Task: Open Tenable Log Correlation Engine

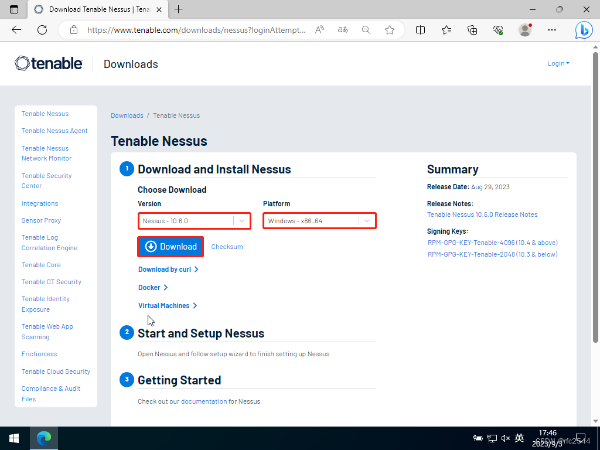Action: click(x=49, y=243)
